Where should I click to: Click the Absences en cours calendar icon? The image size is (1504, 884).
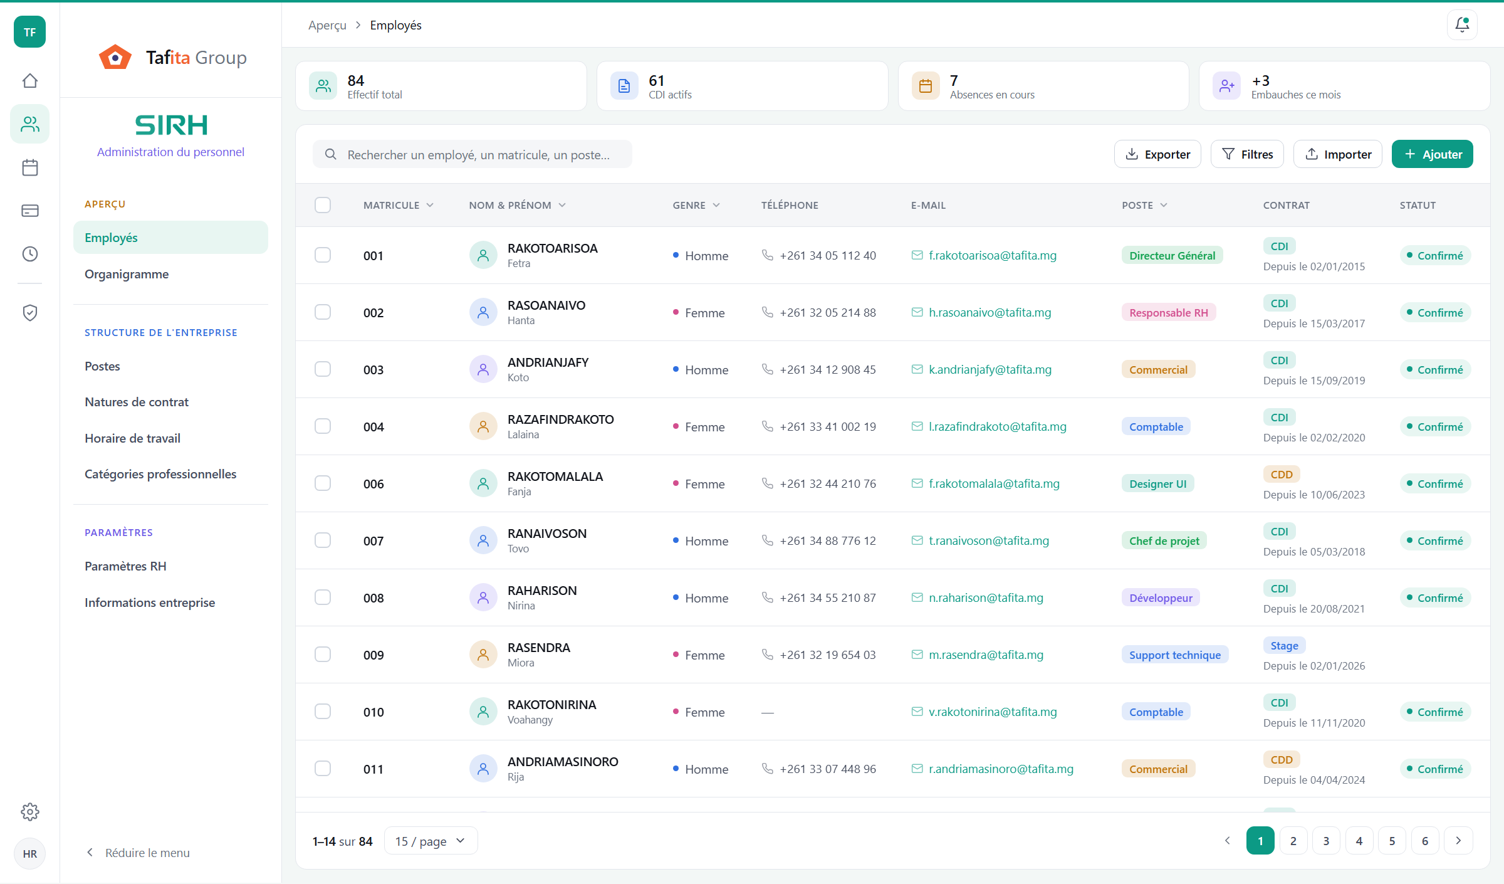click(x=926, y=86)
